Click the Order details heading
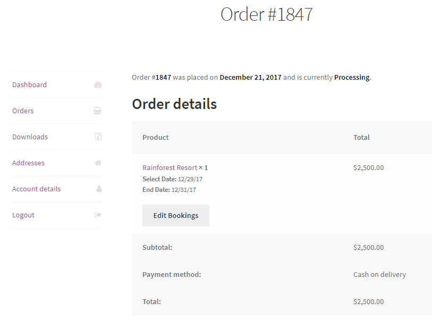The height and width of the screenshot is (320, 432). click(x=174, y=104)
